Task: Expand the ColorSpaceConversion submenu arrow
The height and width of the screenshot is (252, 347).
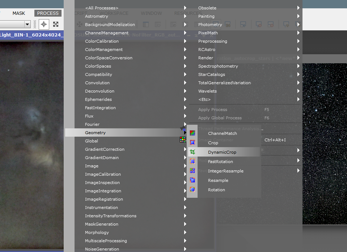Action: [x=185, y=58]
